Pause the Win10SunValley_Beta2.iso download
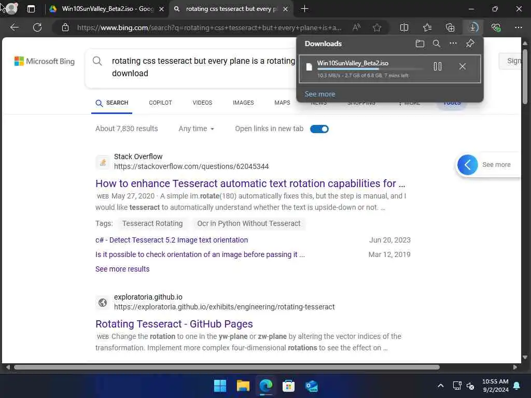The height and width of the screenshot is (398, 531). pyautogui.click(x=438, y=66)
